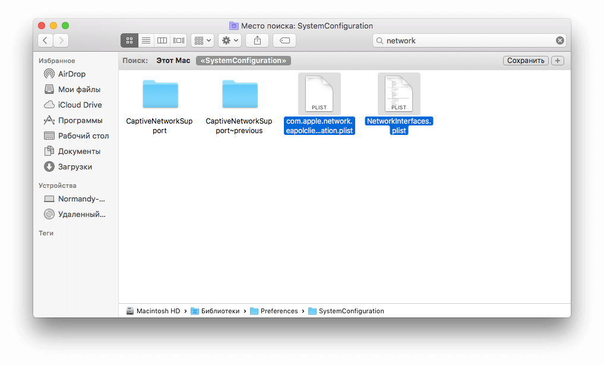Select Удаленный disc in the sidebar

[76, 214]
